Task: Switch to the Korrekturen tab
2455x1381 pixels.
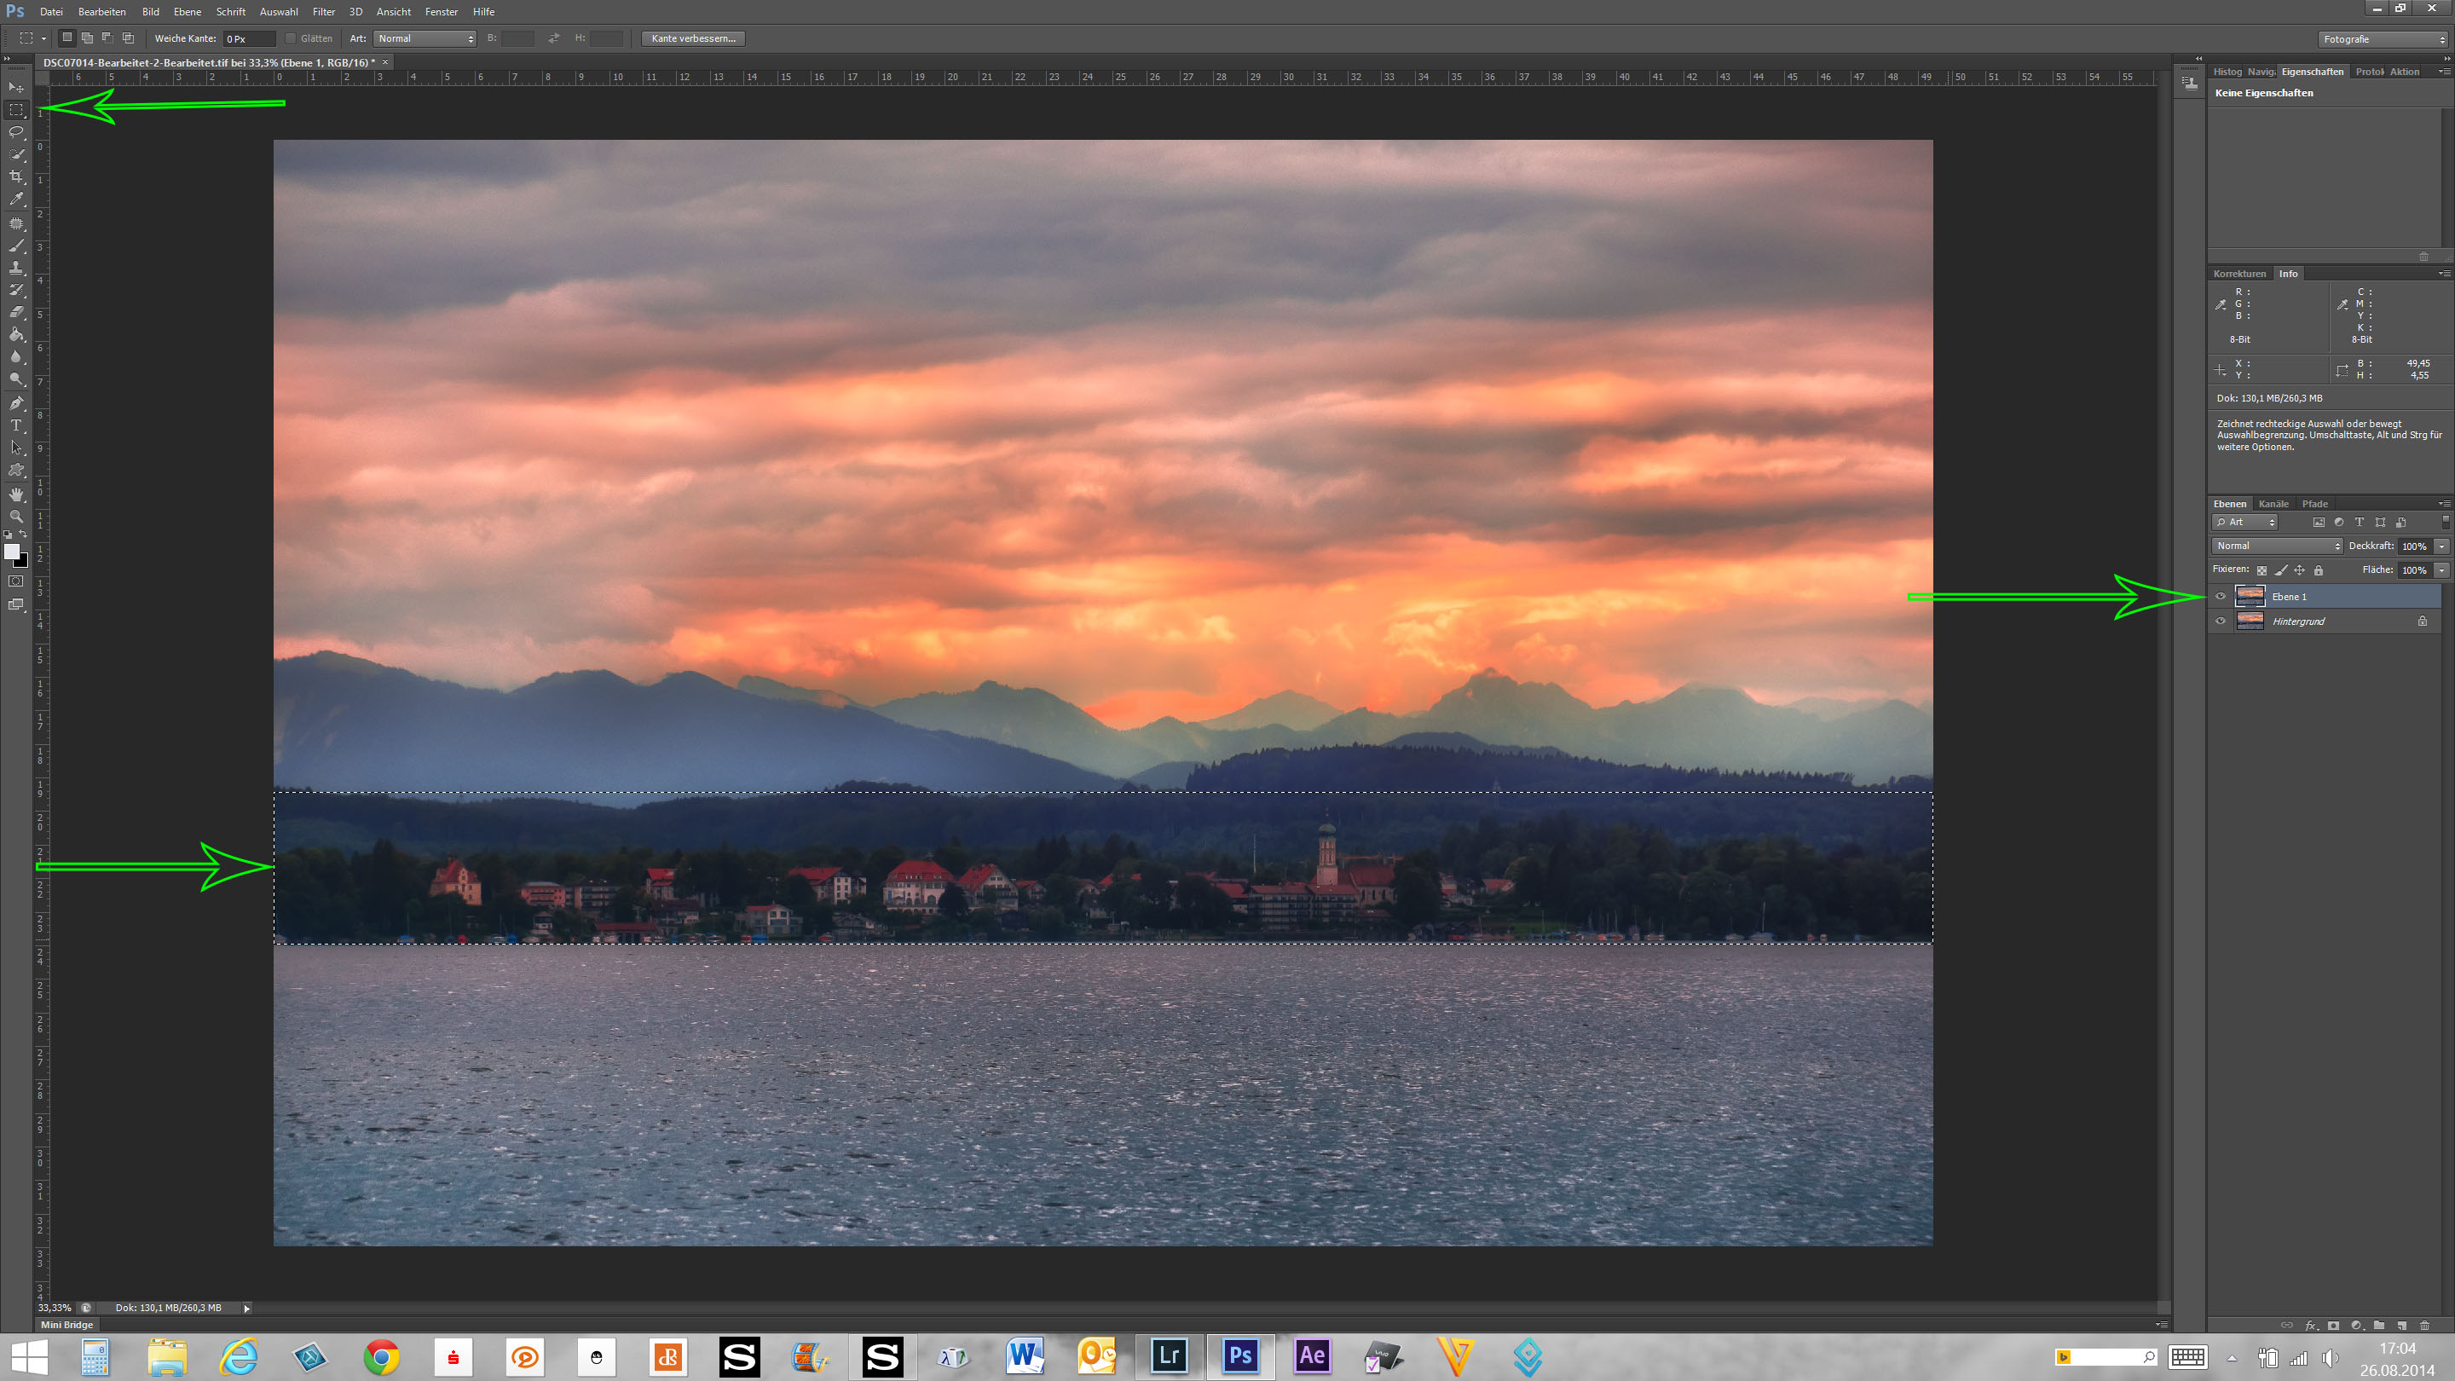Action: coord(2239,274)
